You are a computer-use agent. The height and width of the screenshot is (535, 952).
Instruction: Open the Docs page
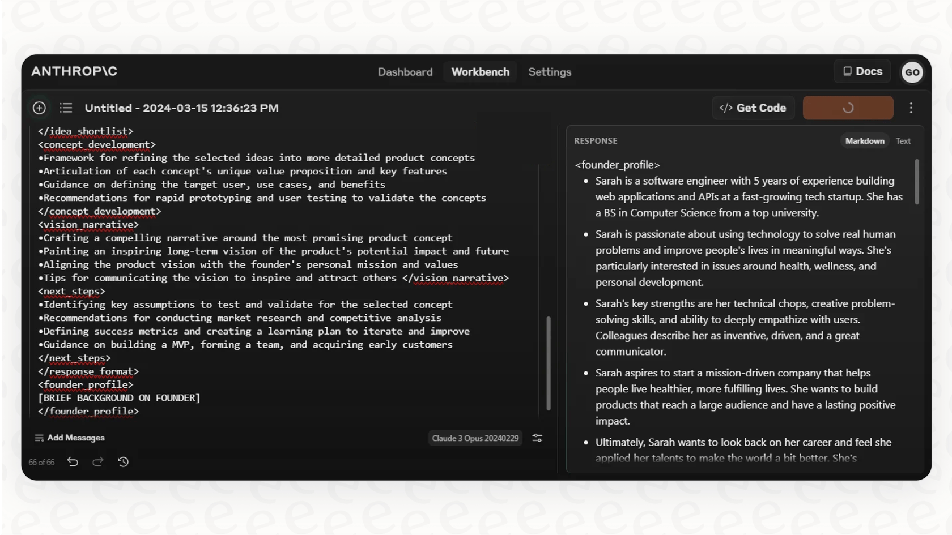[862, 71]
